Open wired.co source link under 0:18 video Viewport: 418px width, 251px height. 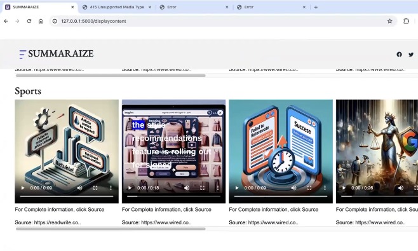(x=166, y=222)
